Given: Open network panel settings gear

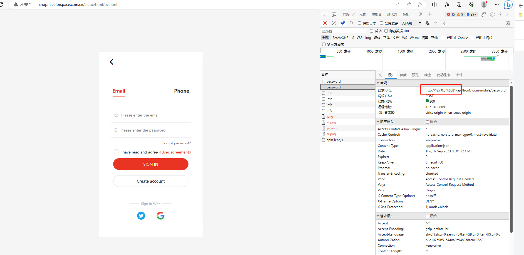Looking at the screenshot, I should (508, 23).
